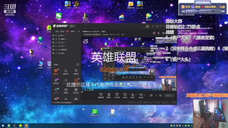
Task: Click the gift box icon with red dot
Action: (x=154, y=33)
